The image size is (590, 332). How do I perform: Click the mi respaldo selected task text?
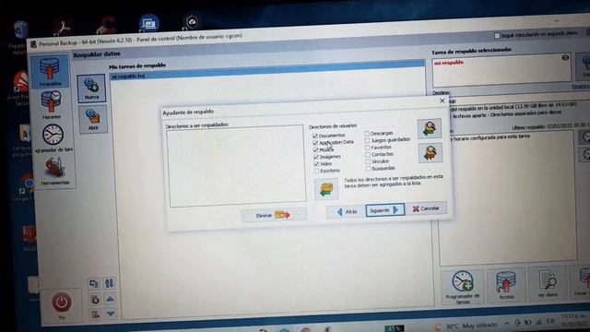pyautogui.click(x=449, y=63)
